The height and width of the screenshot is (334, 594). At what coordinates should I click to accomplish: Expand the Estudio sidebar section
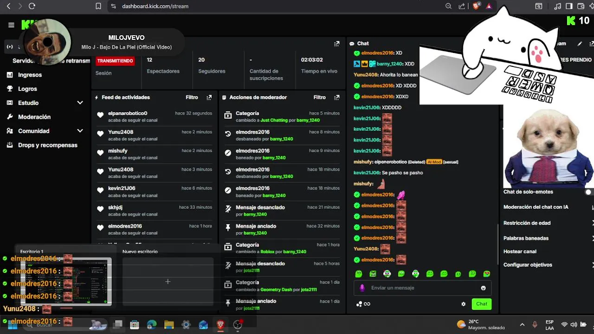(x=80, y=103)
